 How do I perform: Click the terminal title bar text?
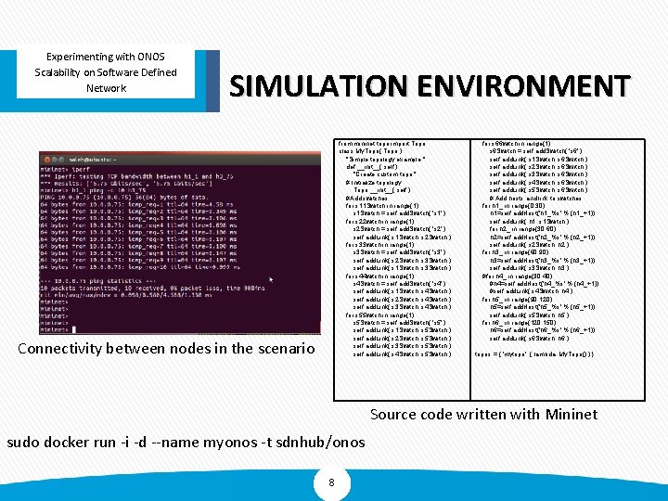(93, 160)
